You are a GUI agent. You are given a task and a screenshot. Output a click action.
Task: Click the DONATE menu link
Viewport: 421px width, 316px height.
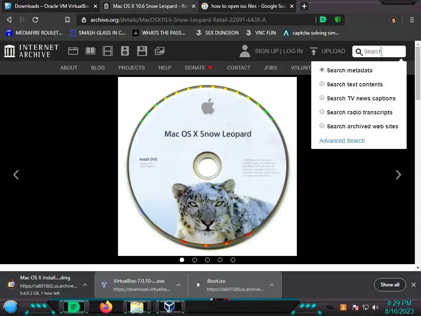pyautogui.click(x=199, y=68)
